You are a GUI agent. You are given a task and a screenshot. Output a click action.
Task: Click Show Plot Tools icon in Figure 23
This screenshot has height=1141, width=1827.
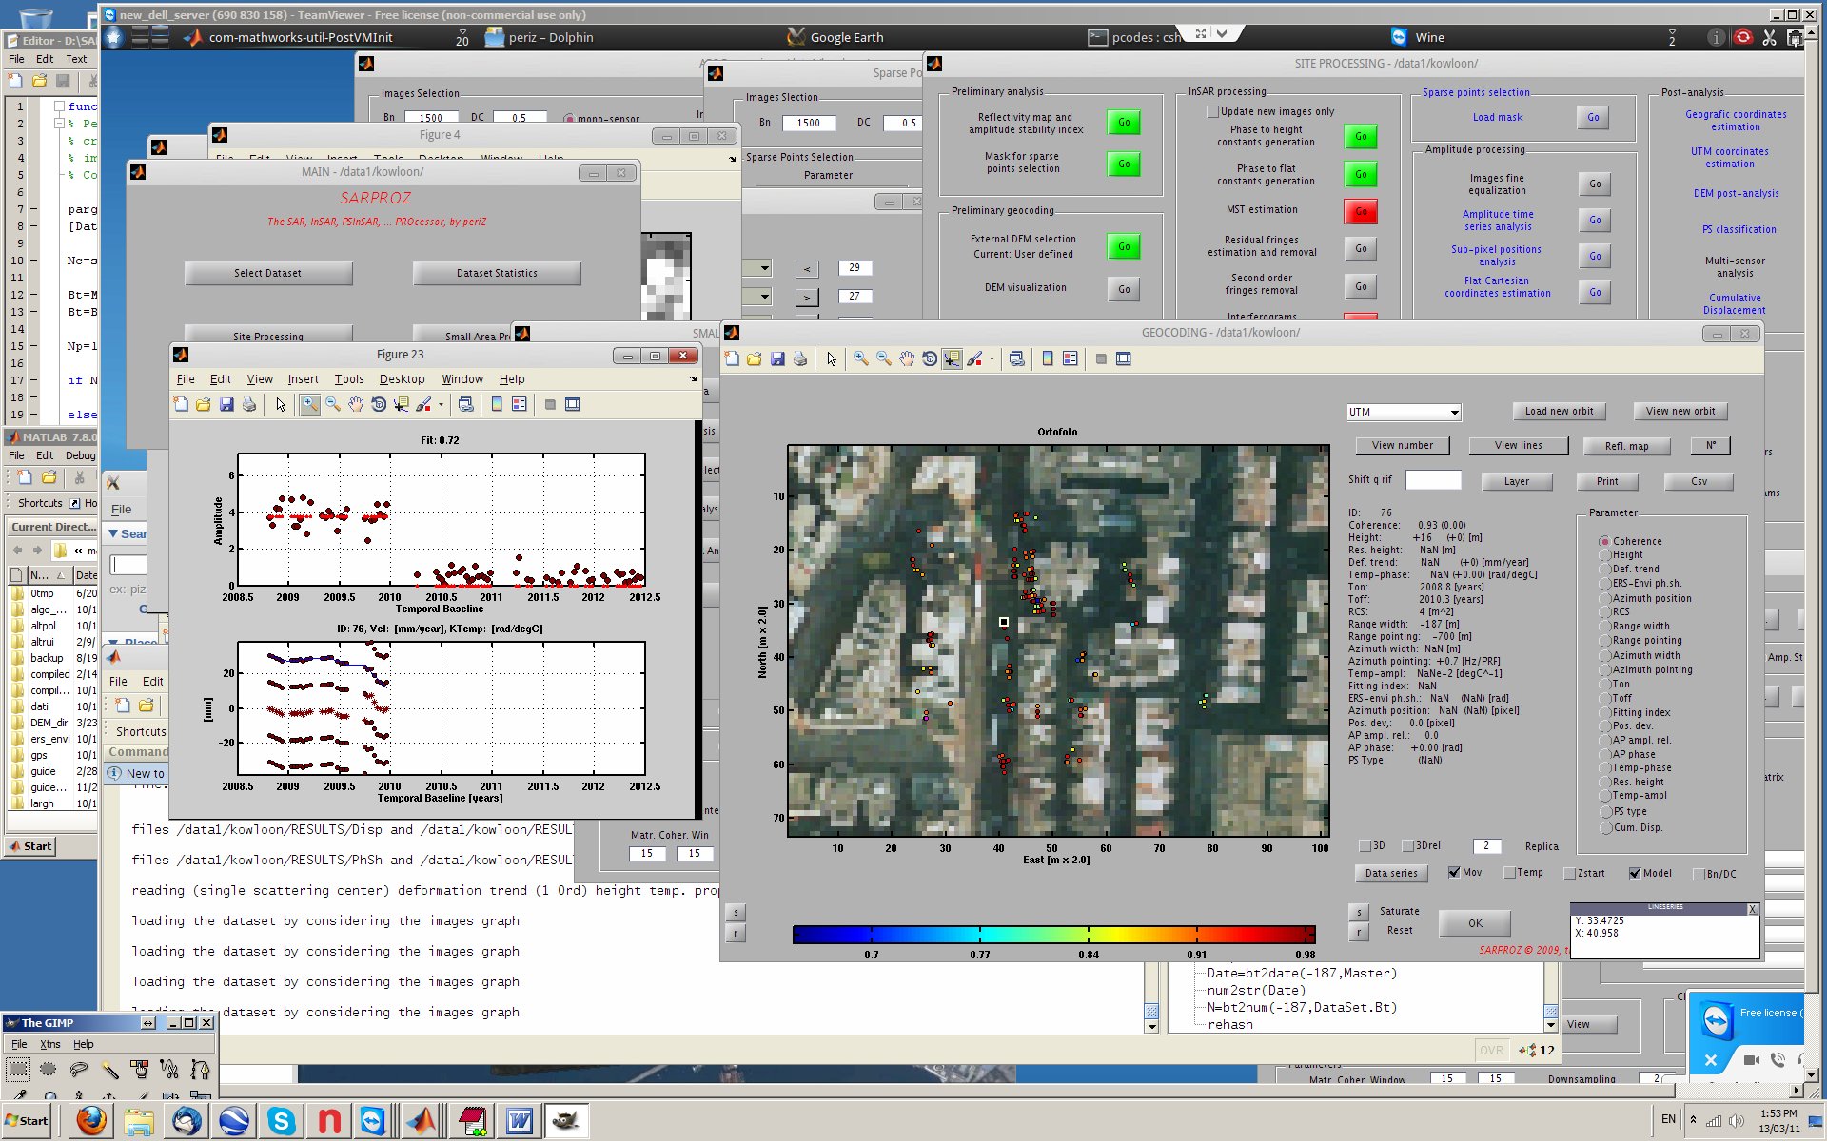(573, 405)
